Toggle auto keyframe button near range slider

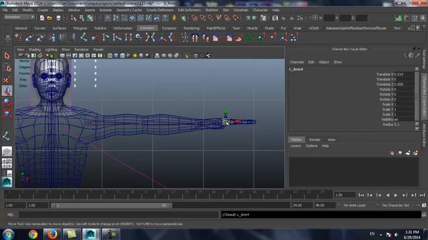click(424, 205)
